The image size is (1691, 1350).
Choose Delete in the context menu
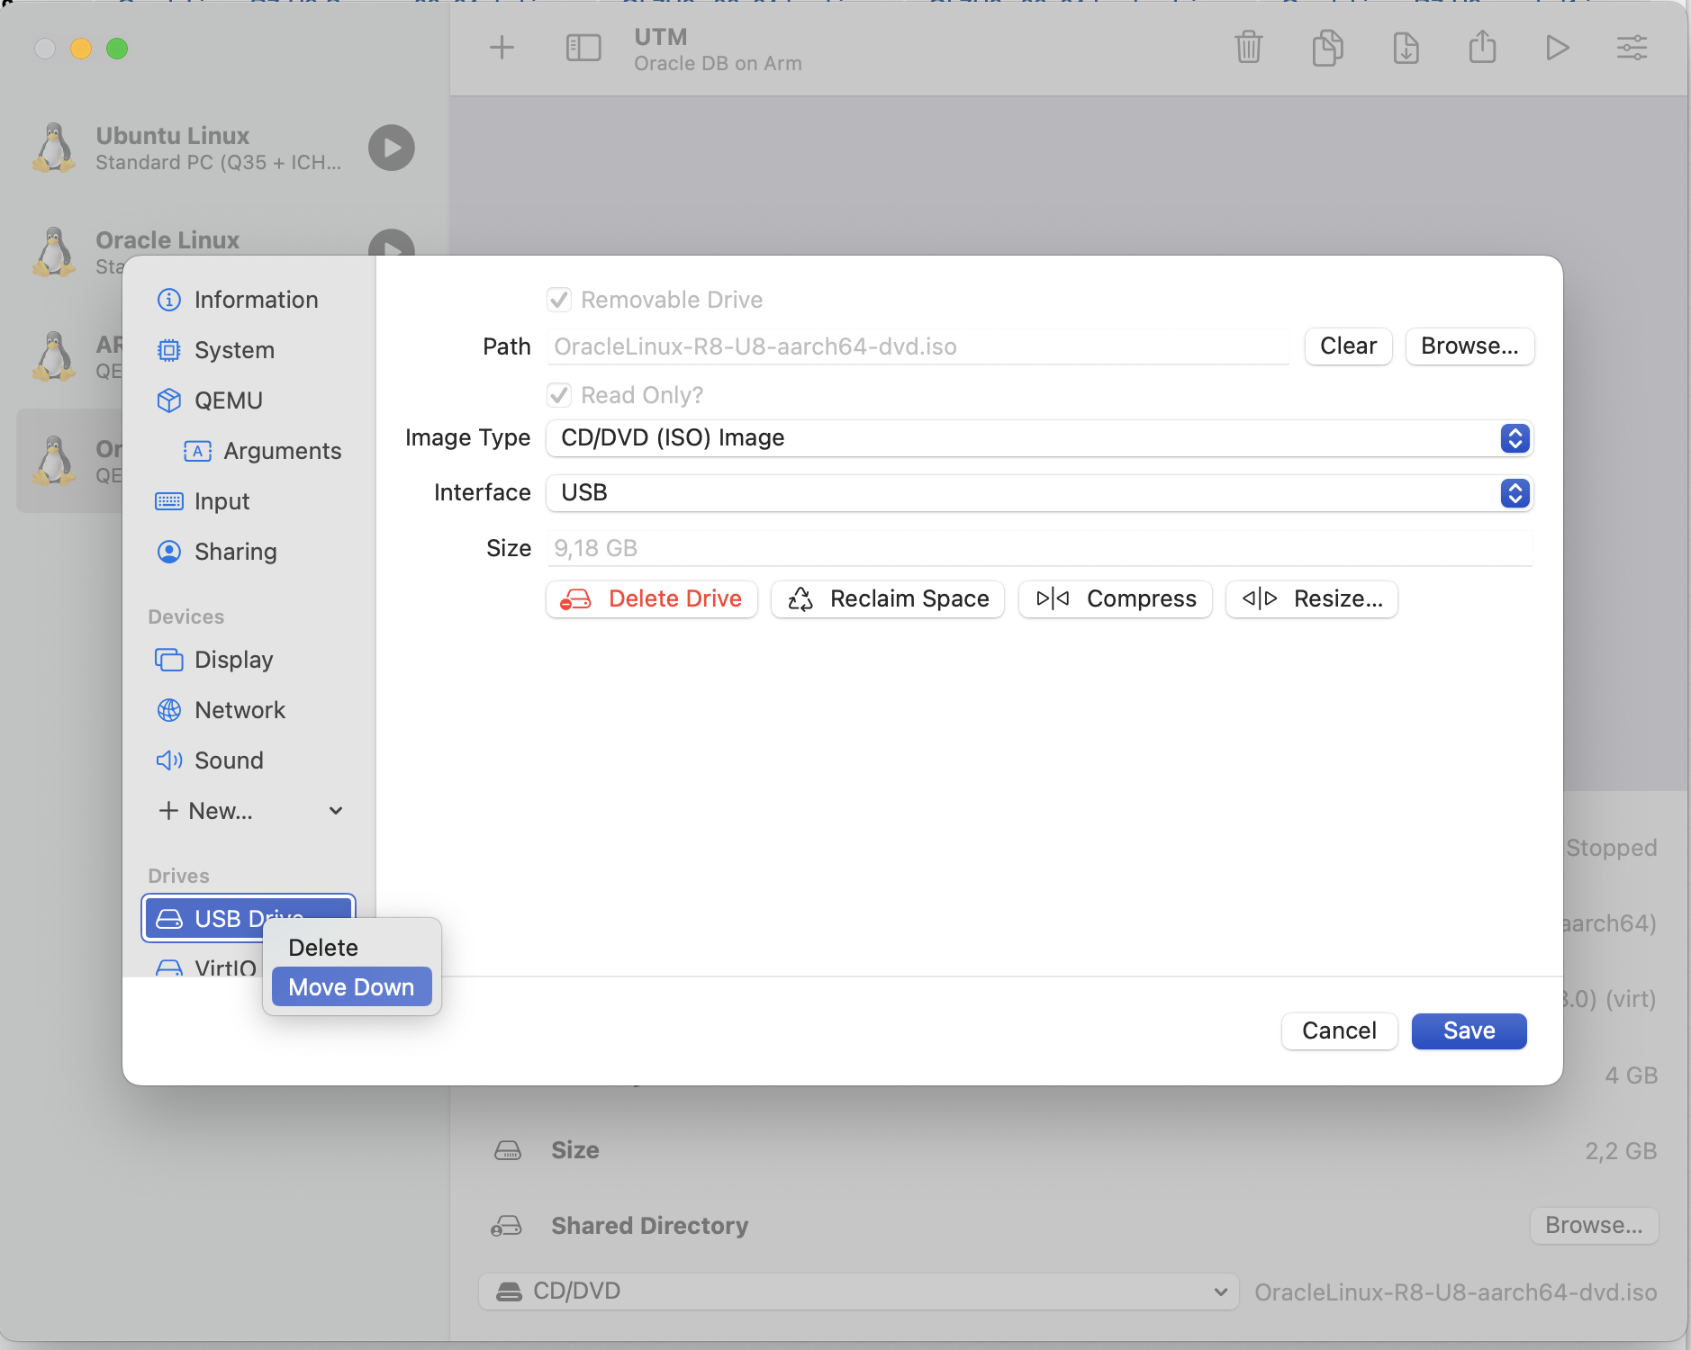(x=323, y=948)
